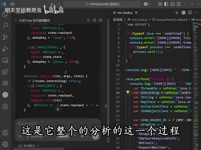Viewport: 201px width, 150px height.
Task: Open the Accounts menu
Action: point(5,133)
